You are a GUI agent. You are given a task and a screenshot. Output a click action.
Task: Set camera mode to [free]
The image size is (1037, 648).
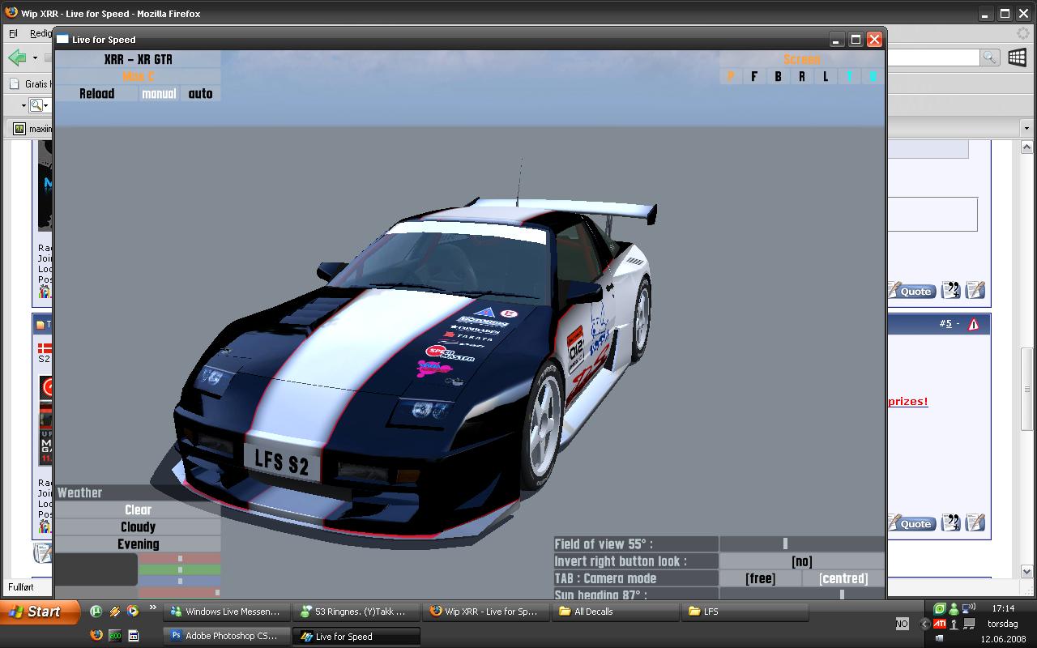760,578
